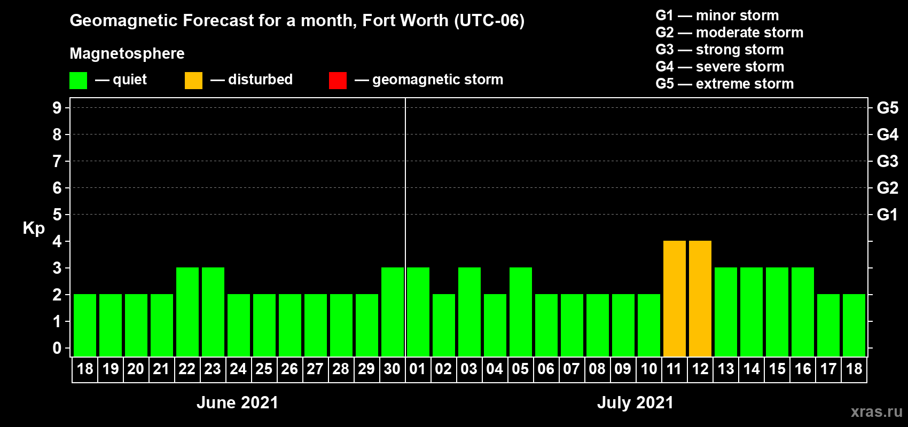Click date cell 02 under July

click(444, 369)
